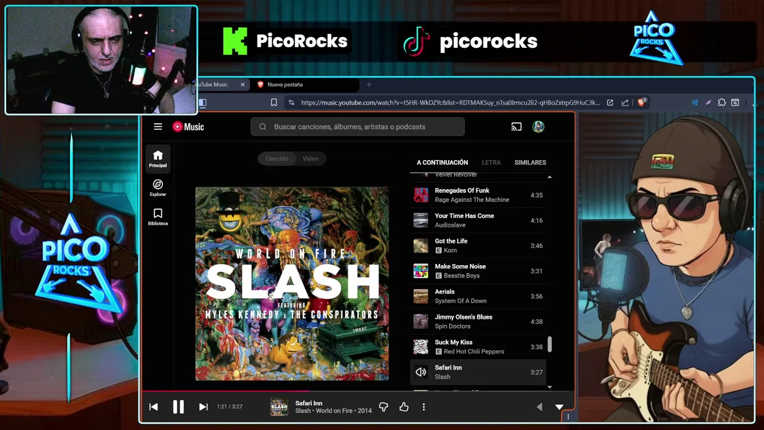764x430 pixels.
Task: Open Spin Doctors artist link
Action: click(452, 326)
